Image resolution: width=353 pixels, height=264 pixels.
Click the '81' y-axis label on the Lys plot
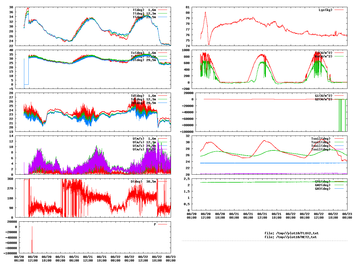188,7
